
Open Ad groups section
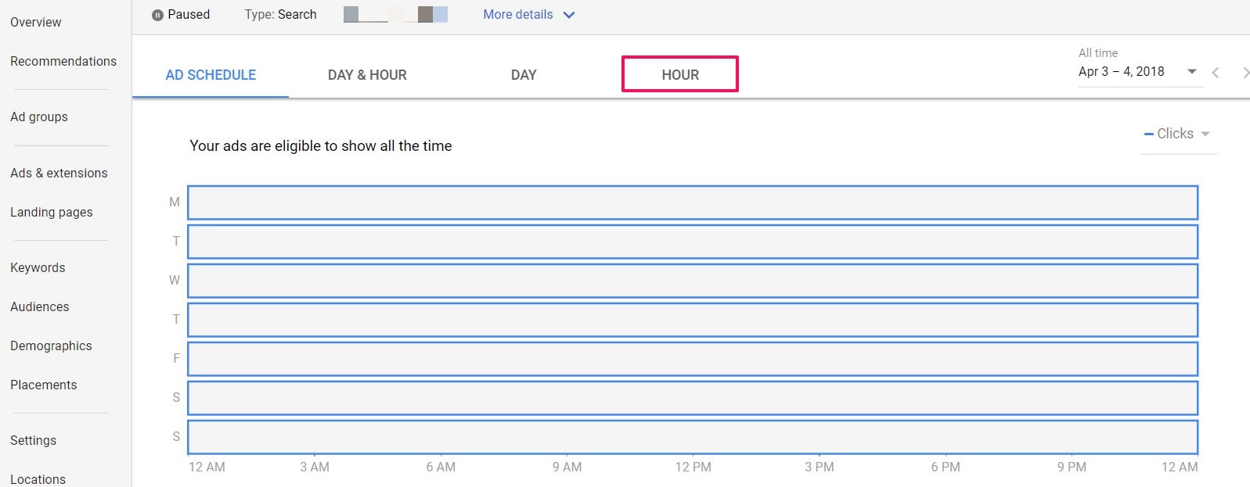(x=39, y=116)
